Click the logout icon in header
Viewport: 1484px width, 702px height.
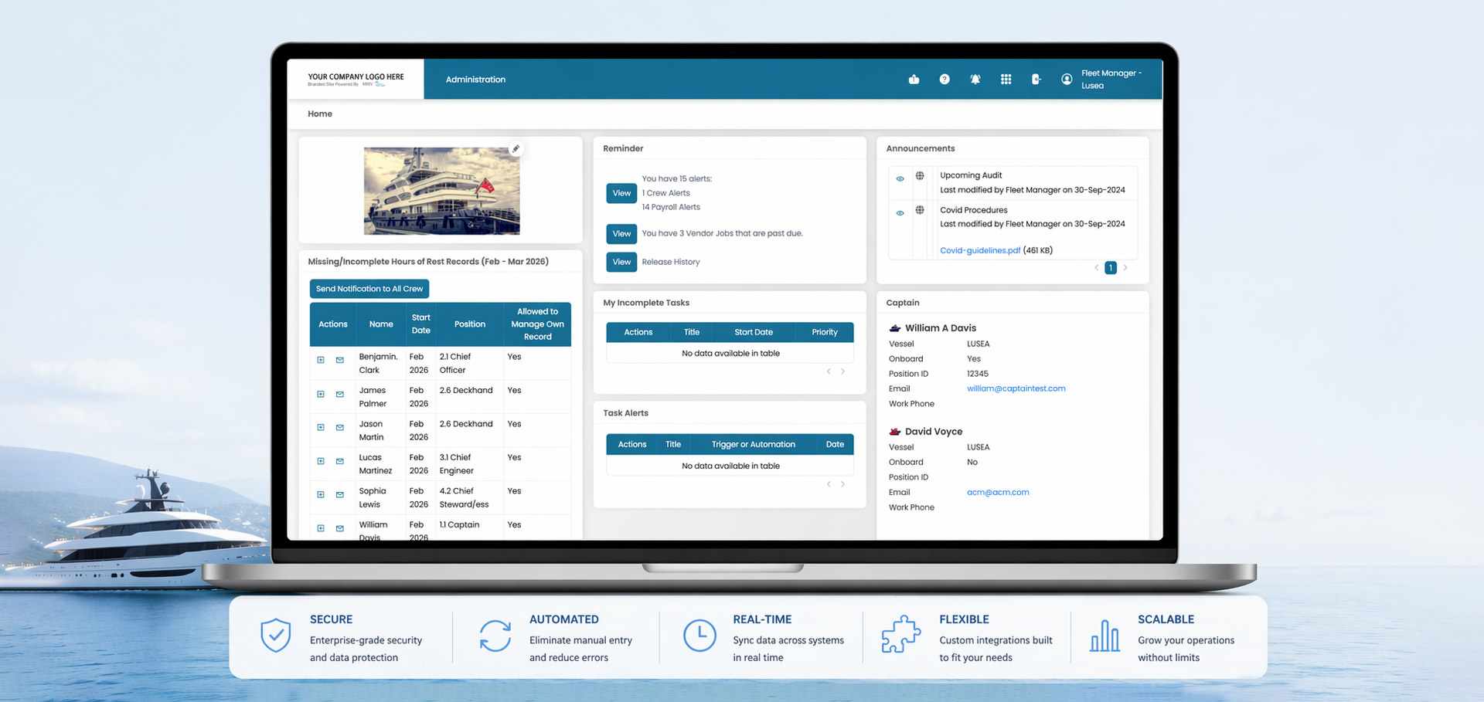click(x=1036, y=80)
